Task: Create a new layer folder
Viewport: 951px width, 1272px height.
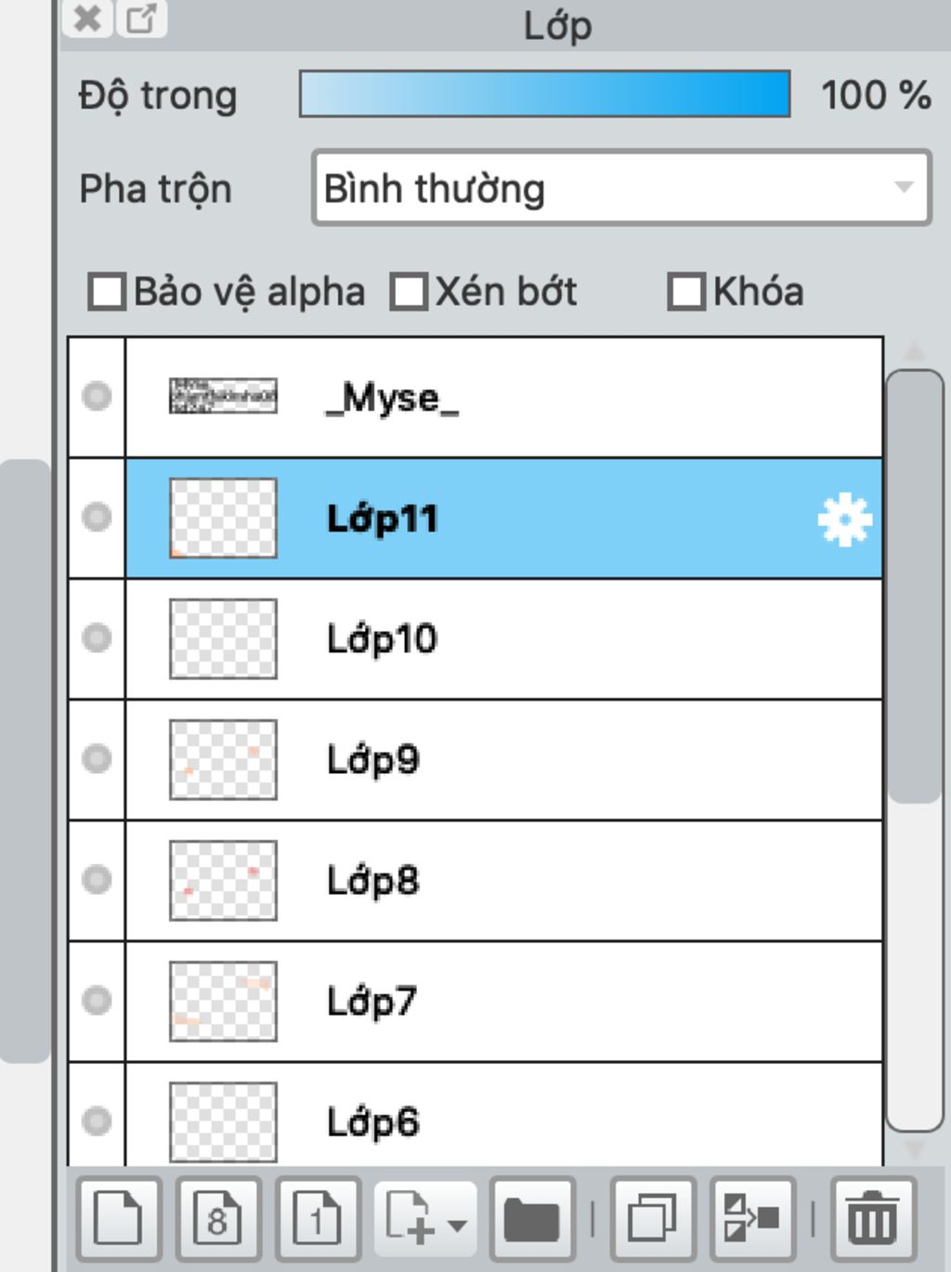Action: coord(532,1217)
